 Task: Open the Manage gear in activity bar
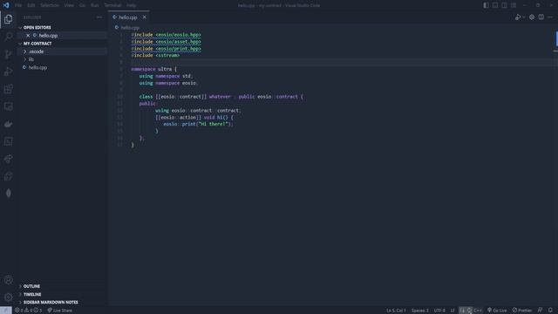click(x=8, y=297)
